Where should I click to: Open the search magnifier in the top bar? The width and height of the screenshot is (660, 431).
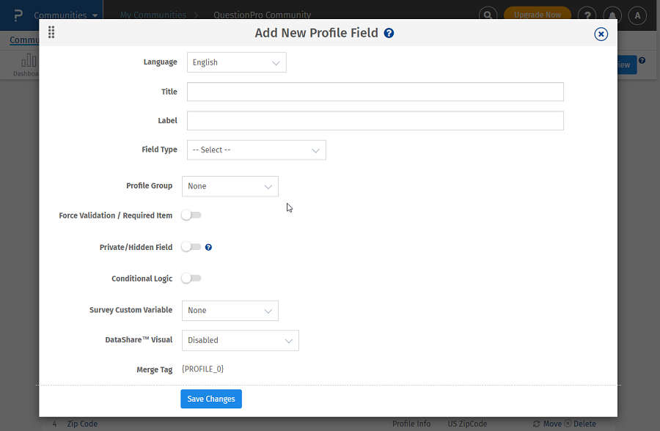(x=487, y=14)
